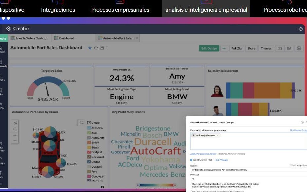This screenshot has width=307, height=192.
Task: Toggle the Brand legend master checkbox
Action: click(x=89, y=123)
